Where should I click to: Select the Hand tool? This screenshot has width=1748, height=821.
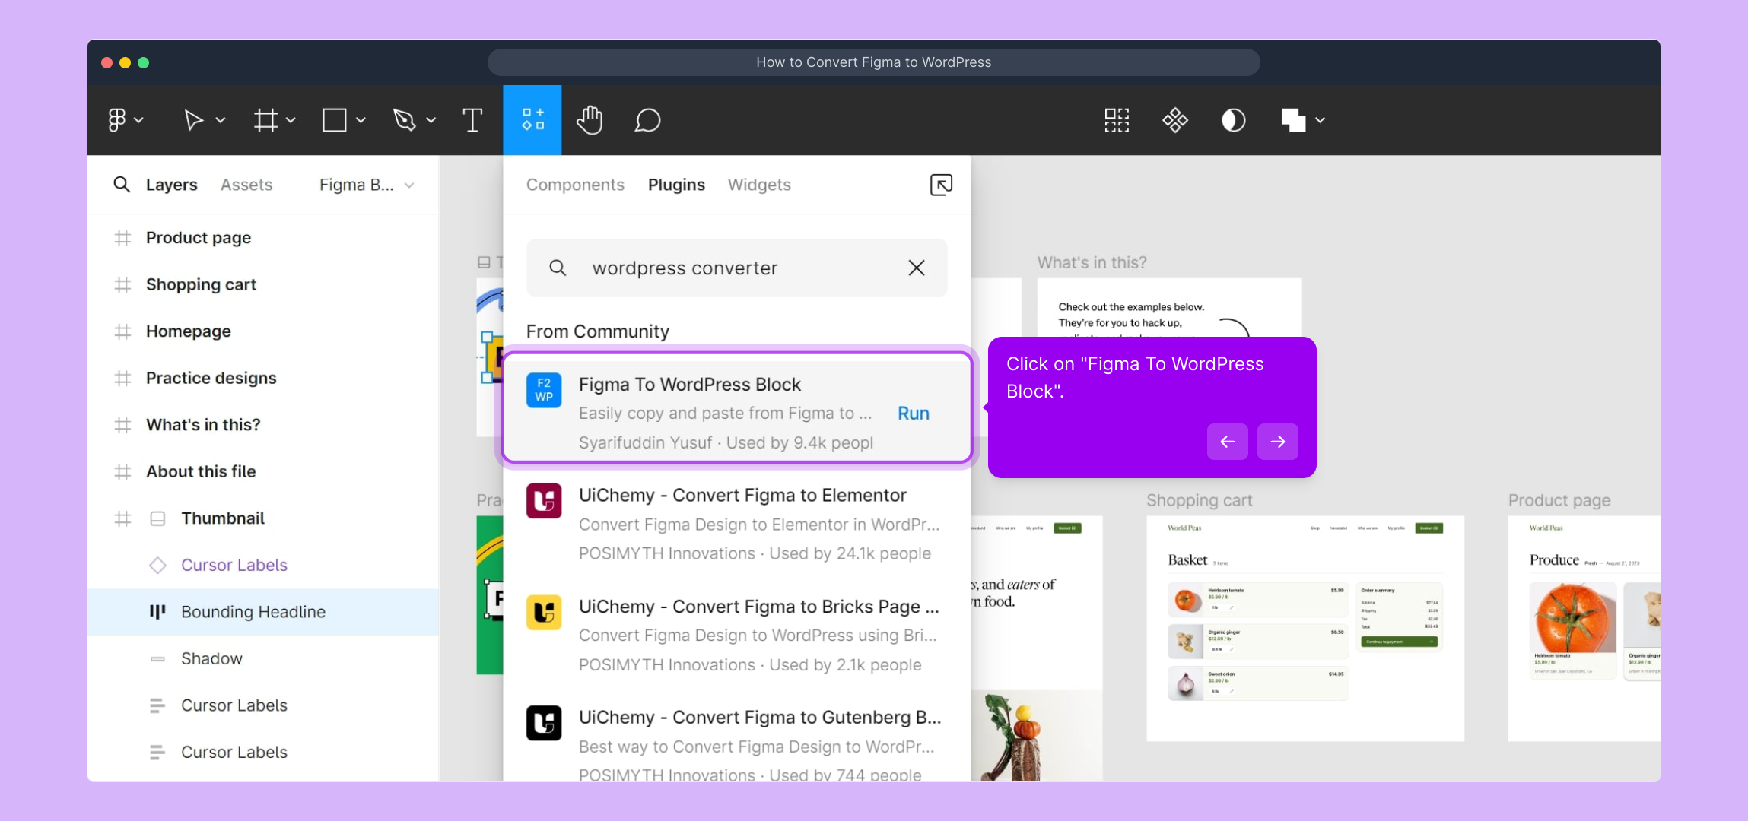click(x=590, y=120)
